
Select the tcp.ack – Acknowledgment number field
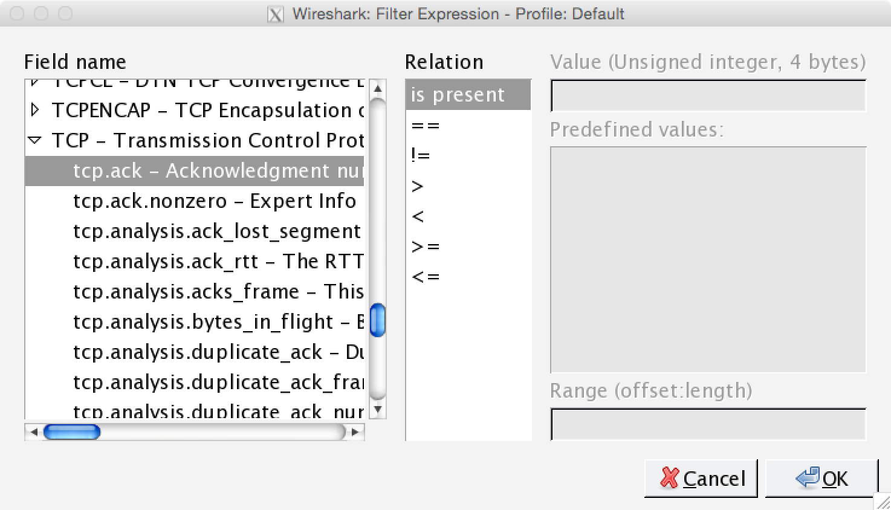point(195,171)
